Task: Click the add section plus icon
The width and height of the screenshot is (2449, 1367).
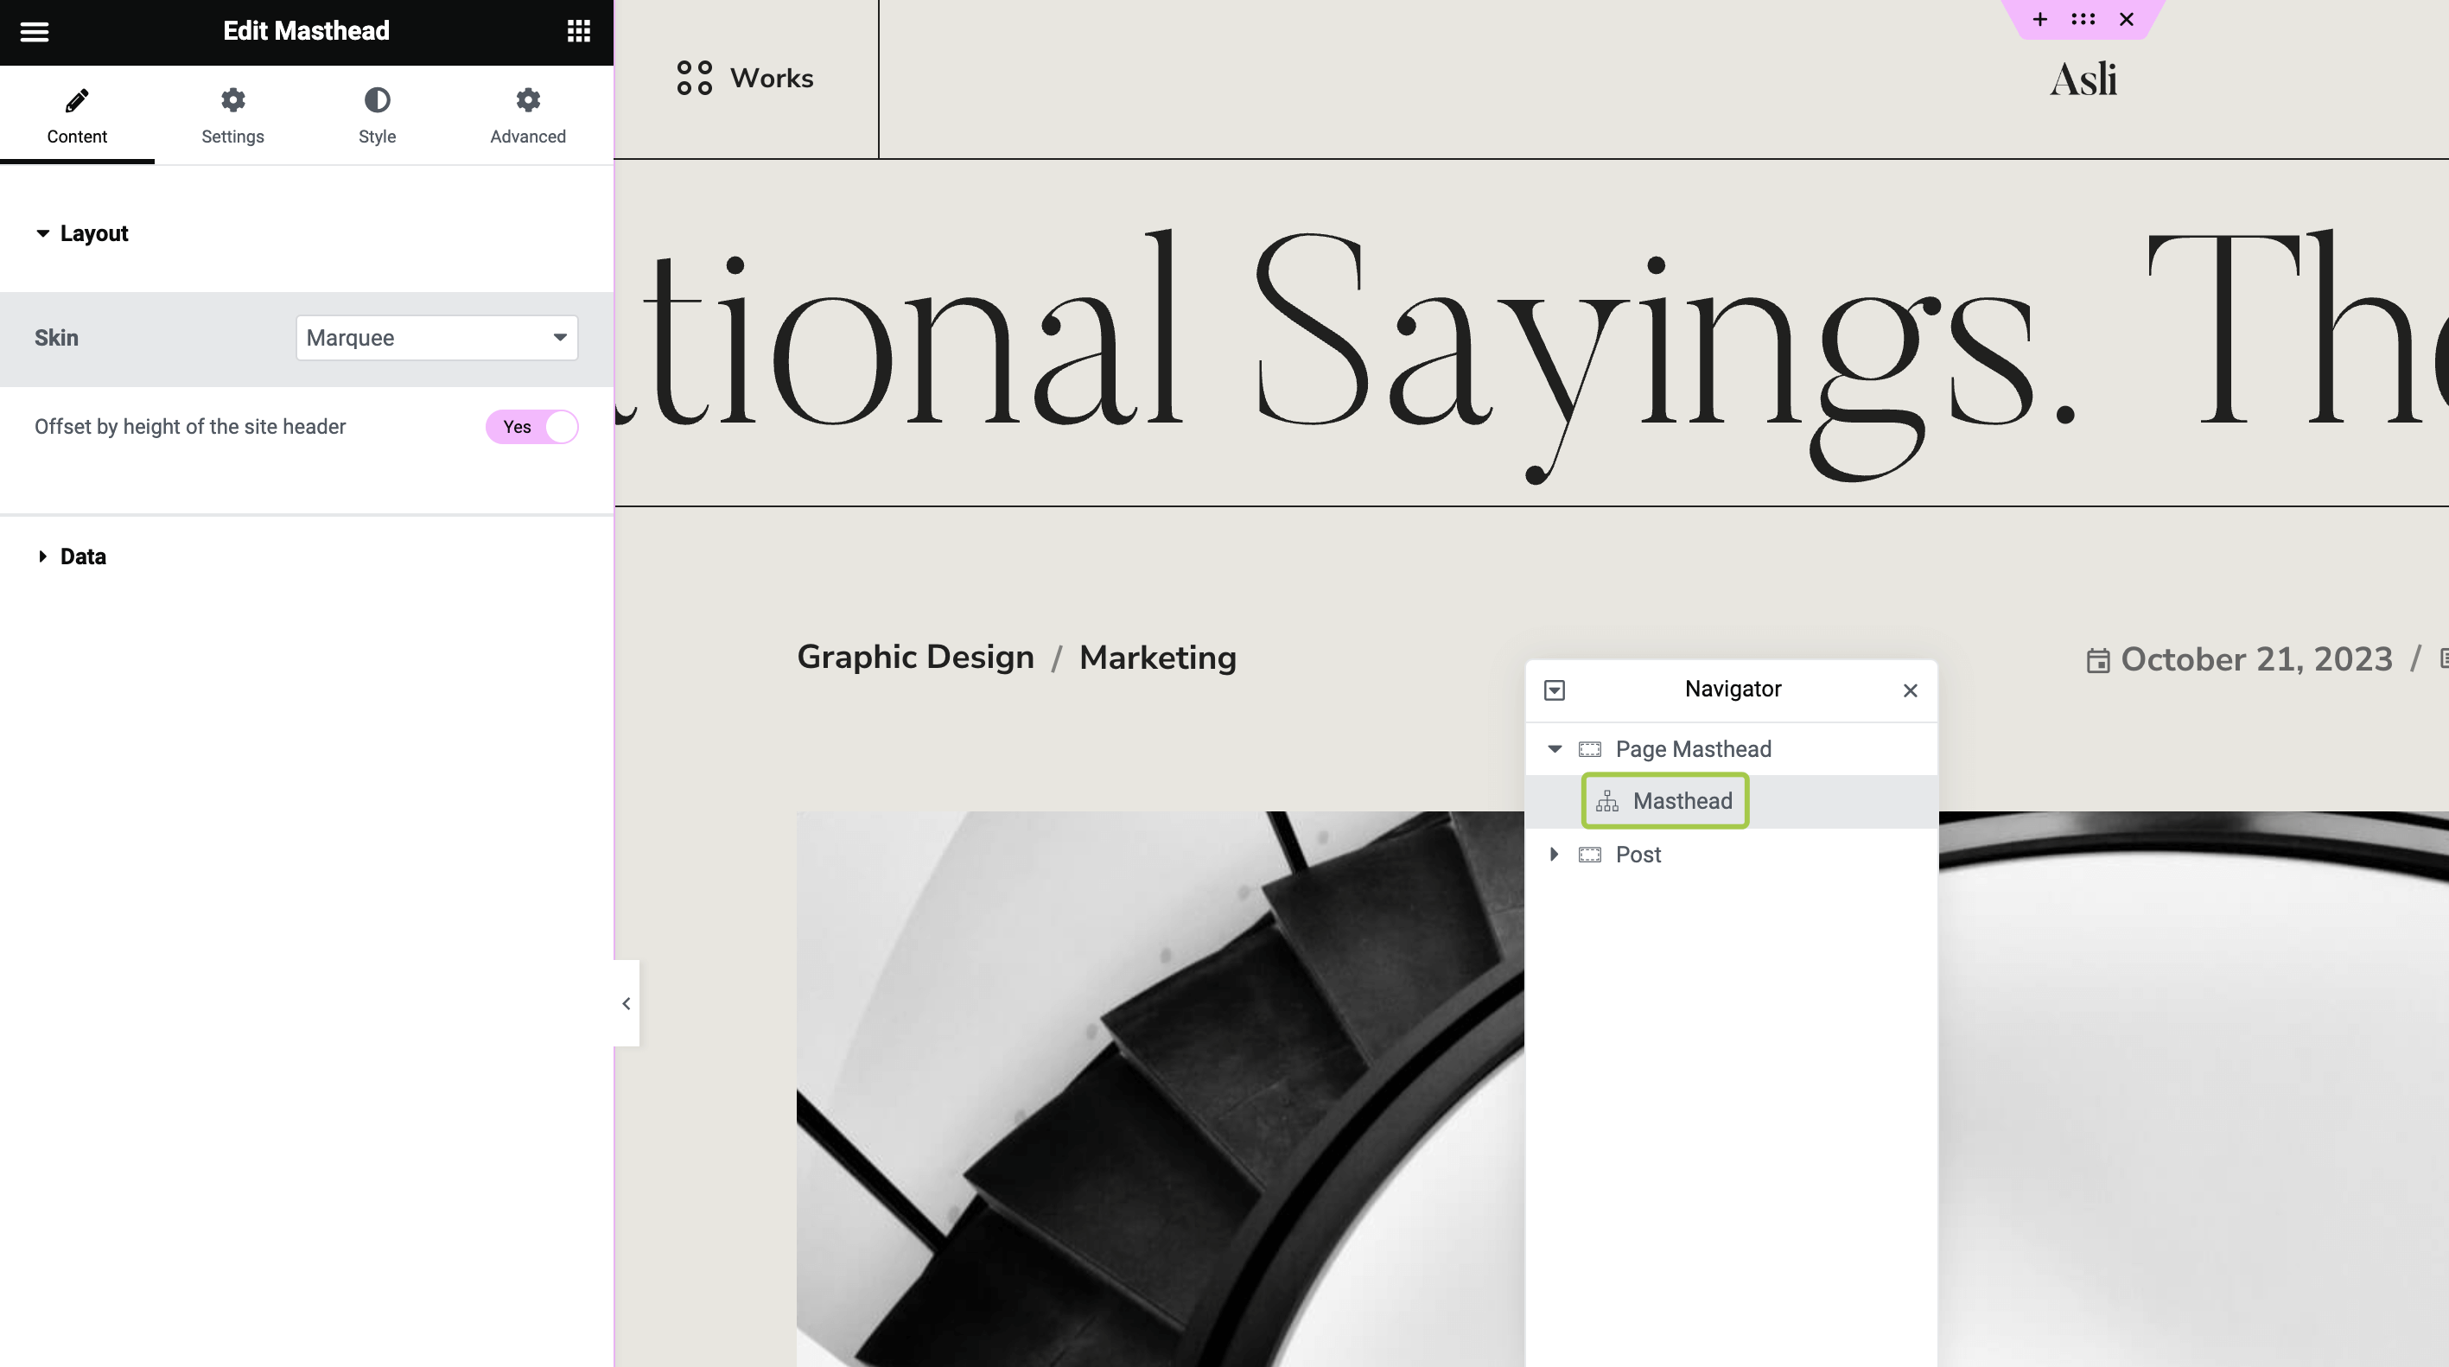Action: click(x=2039, y=19)
